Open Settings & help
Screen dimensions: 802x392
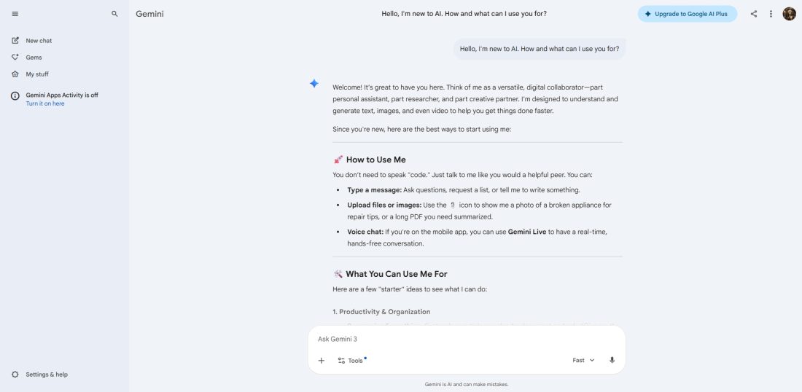[x=46, y=375]
